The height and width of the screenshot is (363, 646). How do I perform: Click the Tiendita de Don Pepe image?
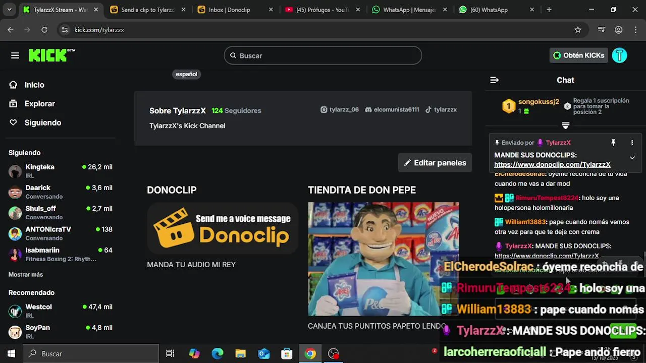click(x=383, y=259)
